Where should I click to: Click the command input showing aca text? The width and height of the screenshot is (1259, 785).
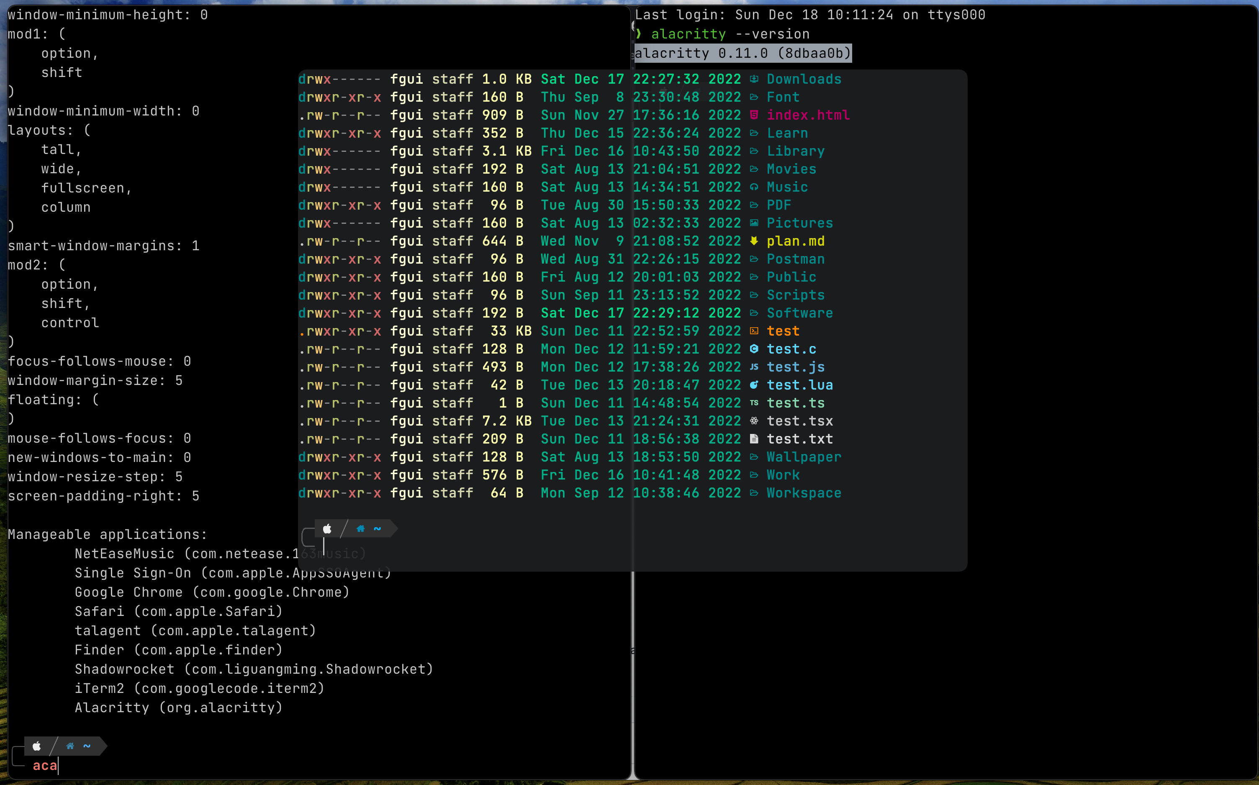click(45, 765)
